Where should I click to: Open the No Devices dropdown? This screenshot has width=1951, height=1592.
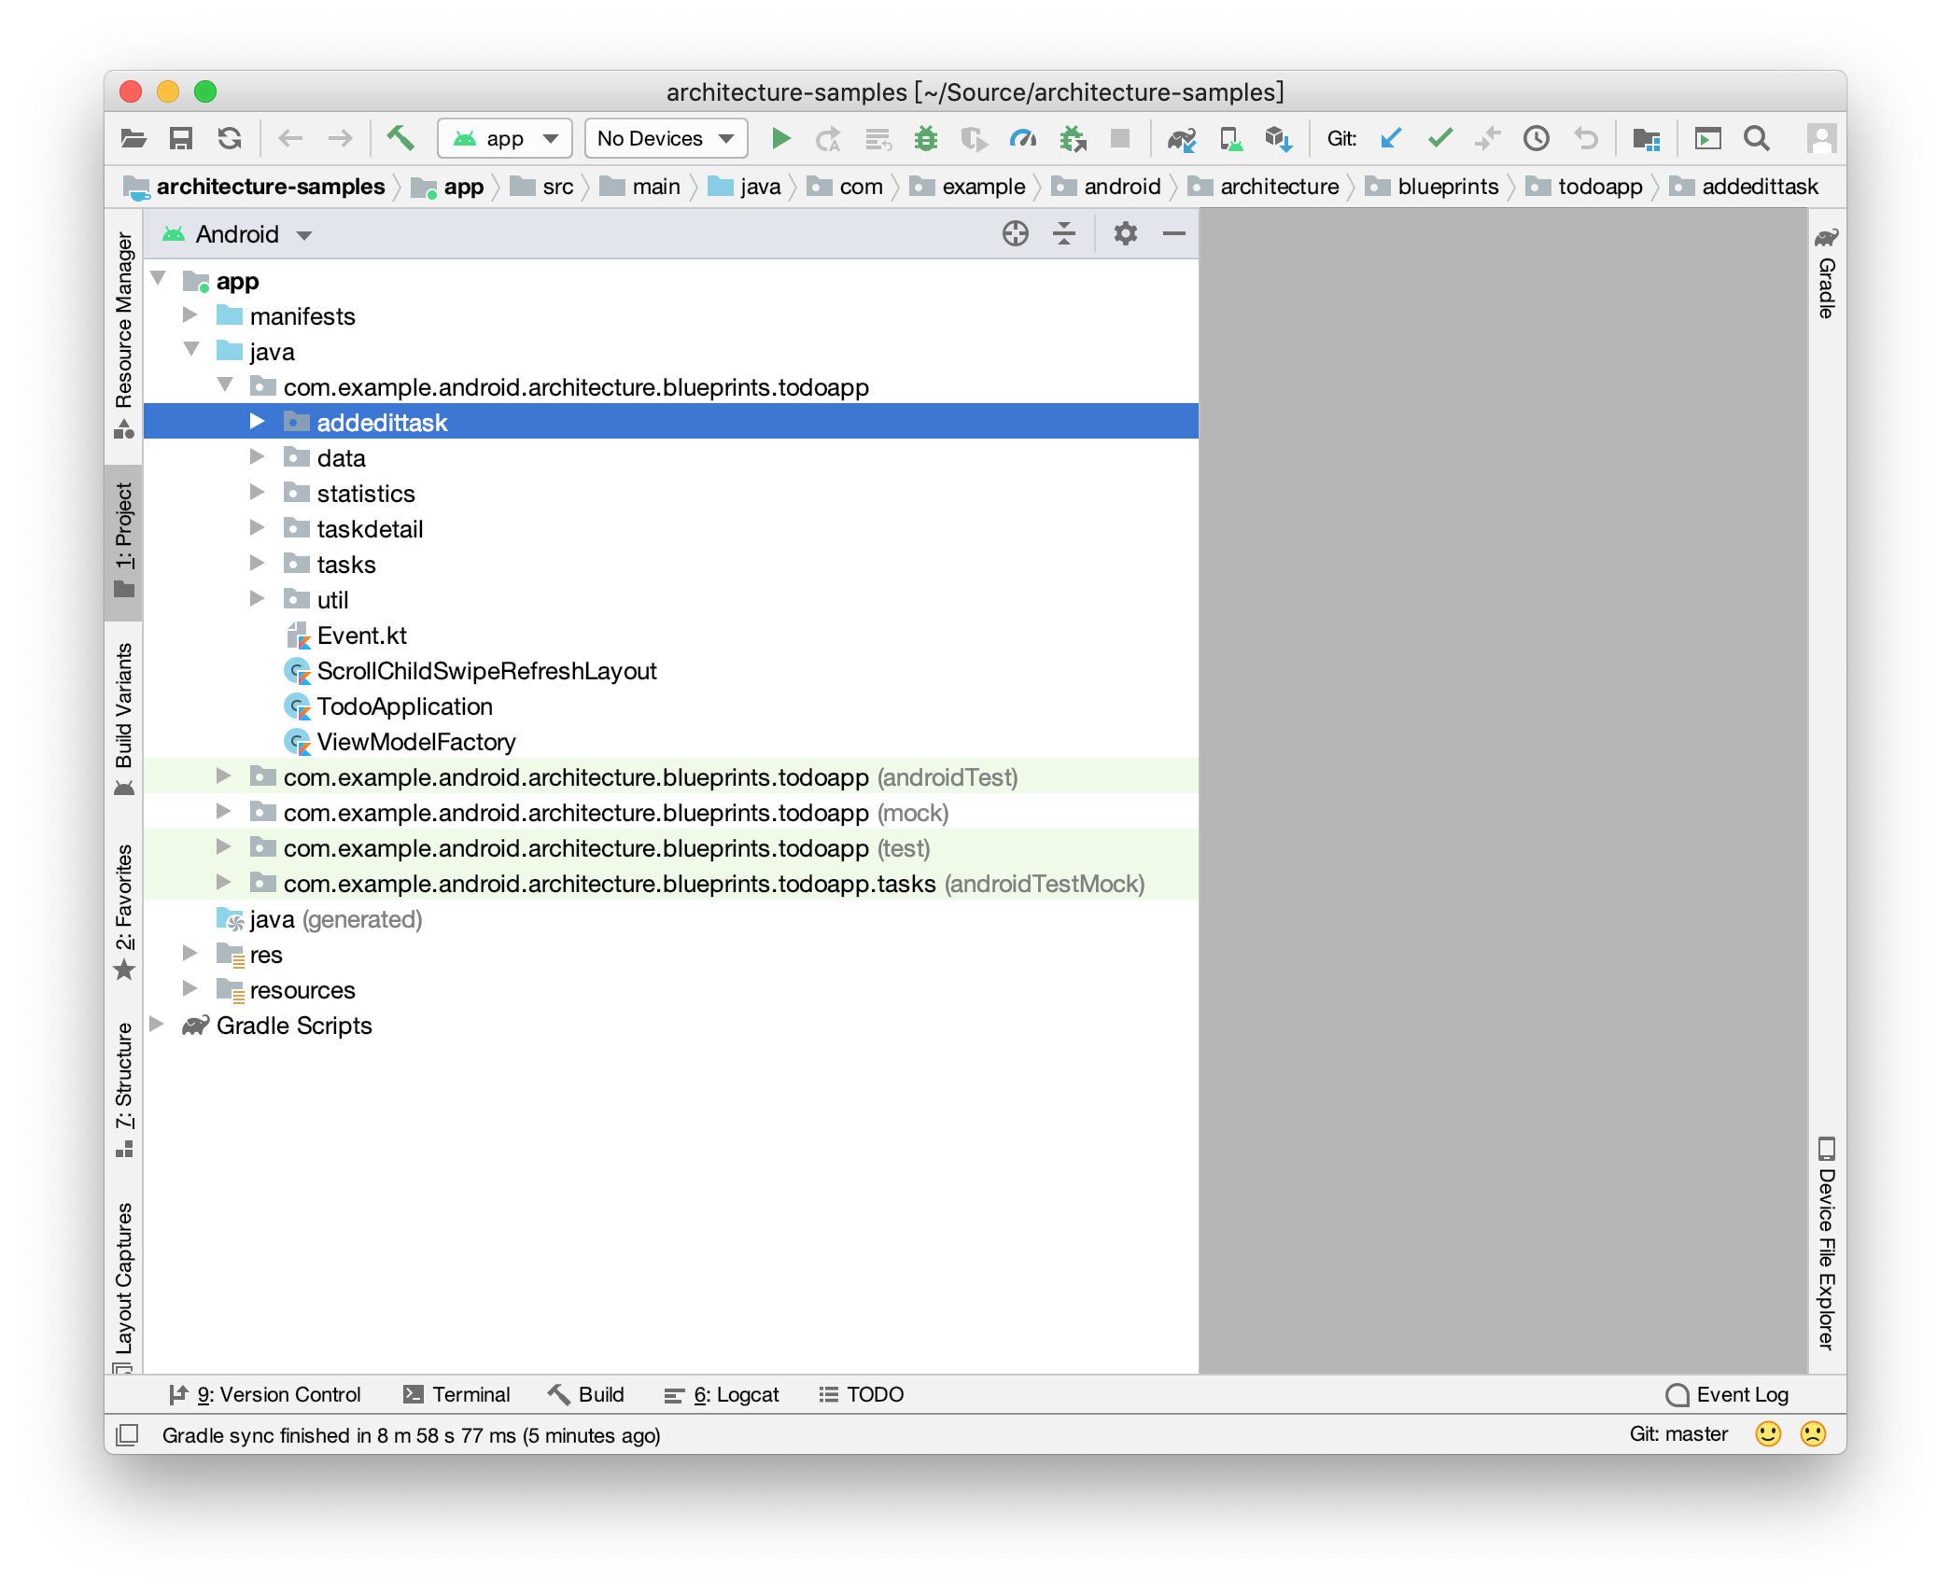pyautogui.click(x=666, y=139)
